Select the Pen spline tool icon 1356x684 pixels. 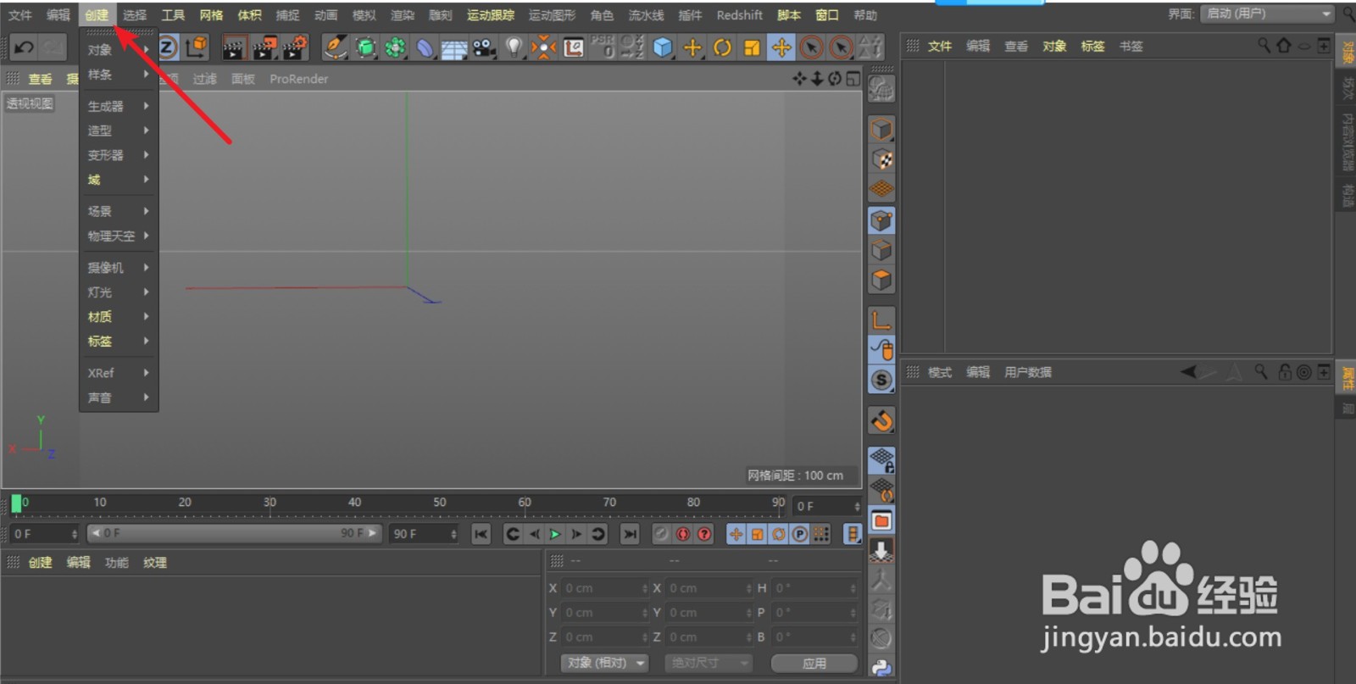point(336,47)
